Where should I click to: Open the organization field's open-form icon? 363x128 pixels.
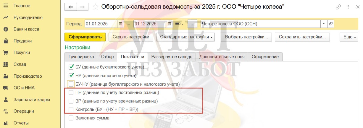pos(330,24)
